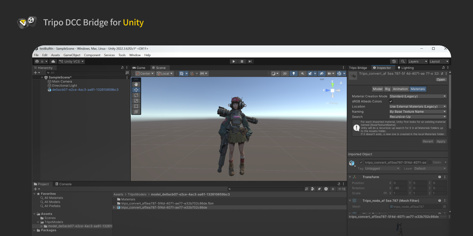Select Directional Light in Hierarchy

(x=64, y=86)
